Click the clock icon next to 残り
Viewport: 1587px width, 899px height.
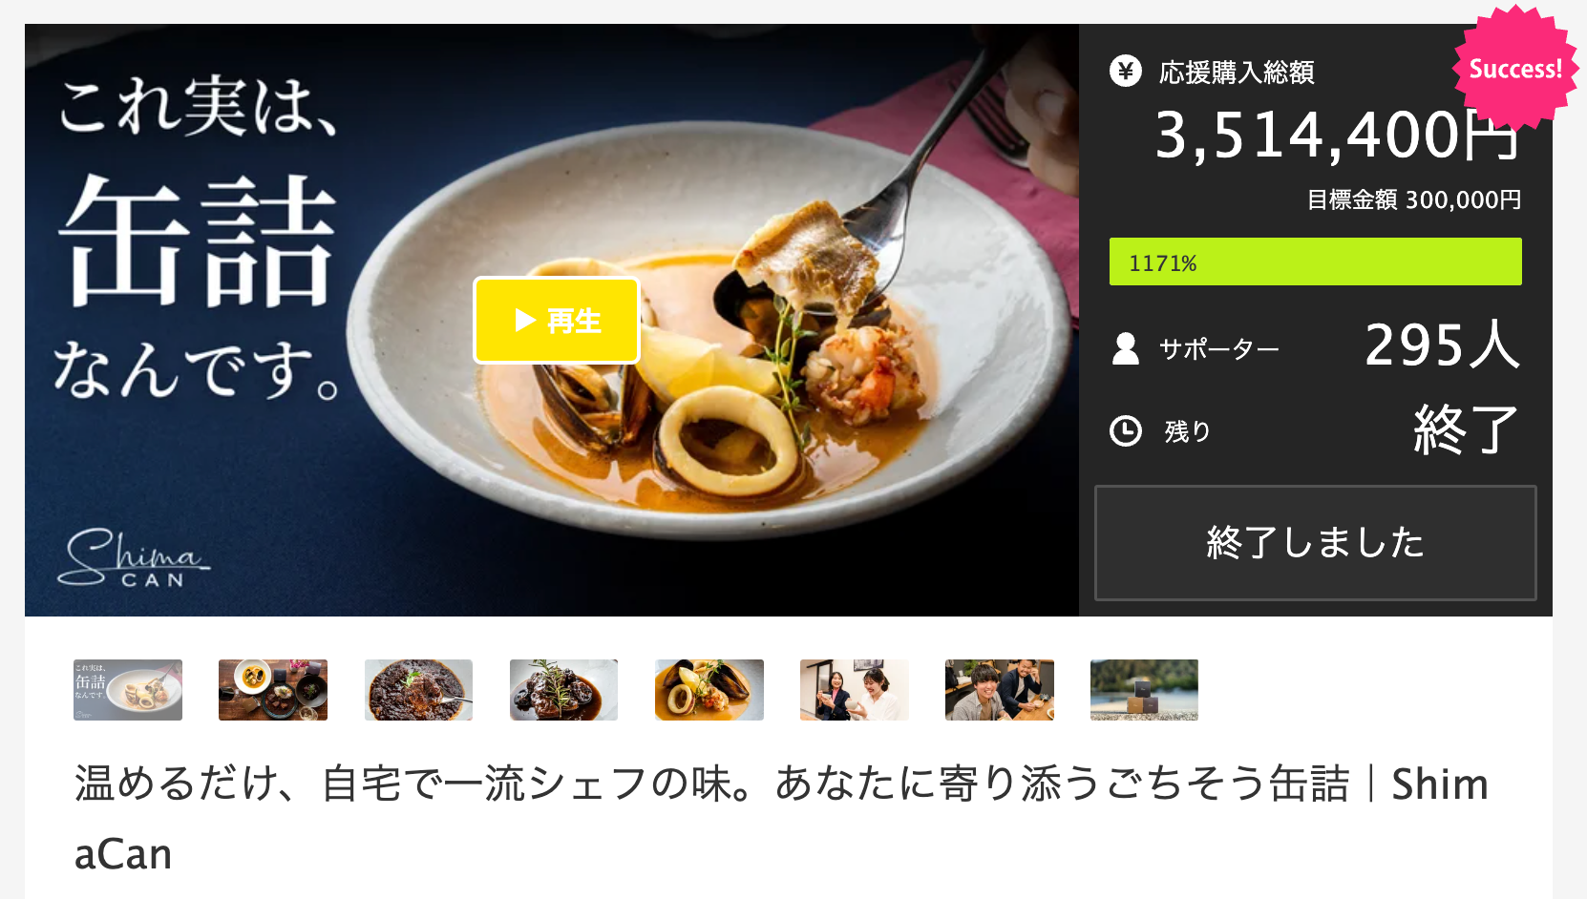pyautogui.click(x=1126, y=430)
